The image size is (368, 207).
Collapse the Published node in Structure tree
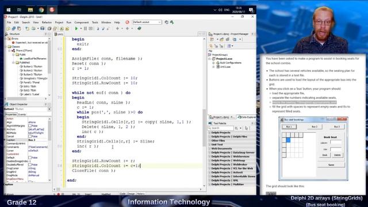13,63
